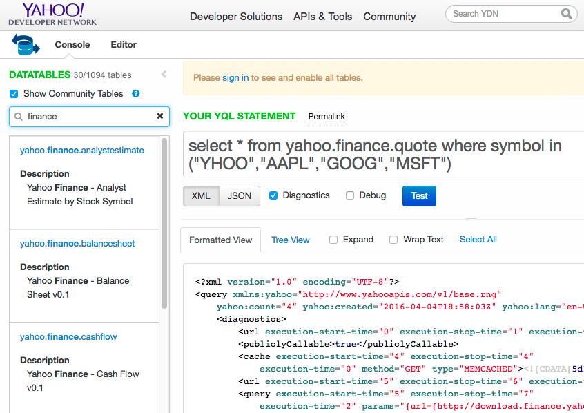Run the query with the Test button

coord(419,196)
